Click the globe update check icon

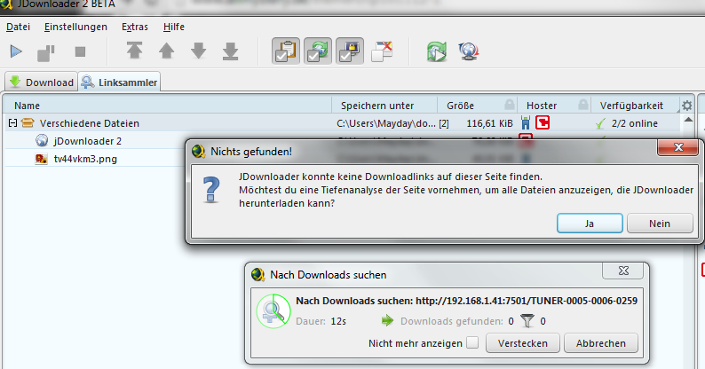(x=469, y=51)
